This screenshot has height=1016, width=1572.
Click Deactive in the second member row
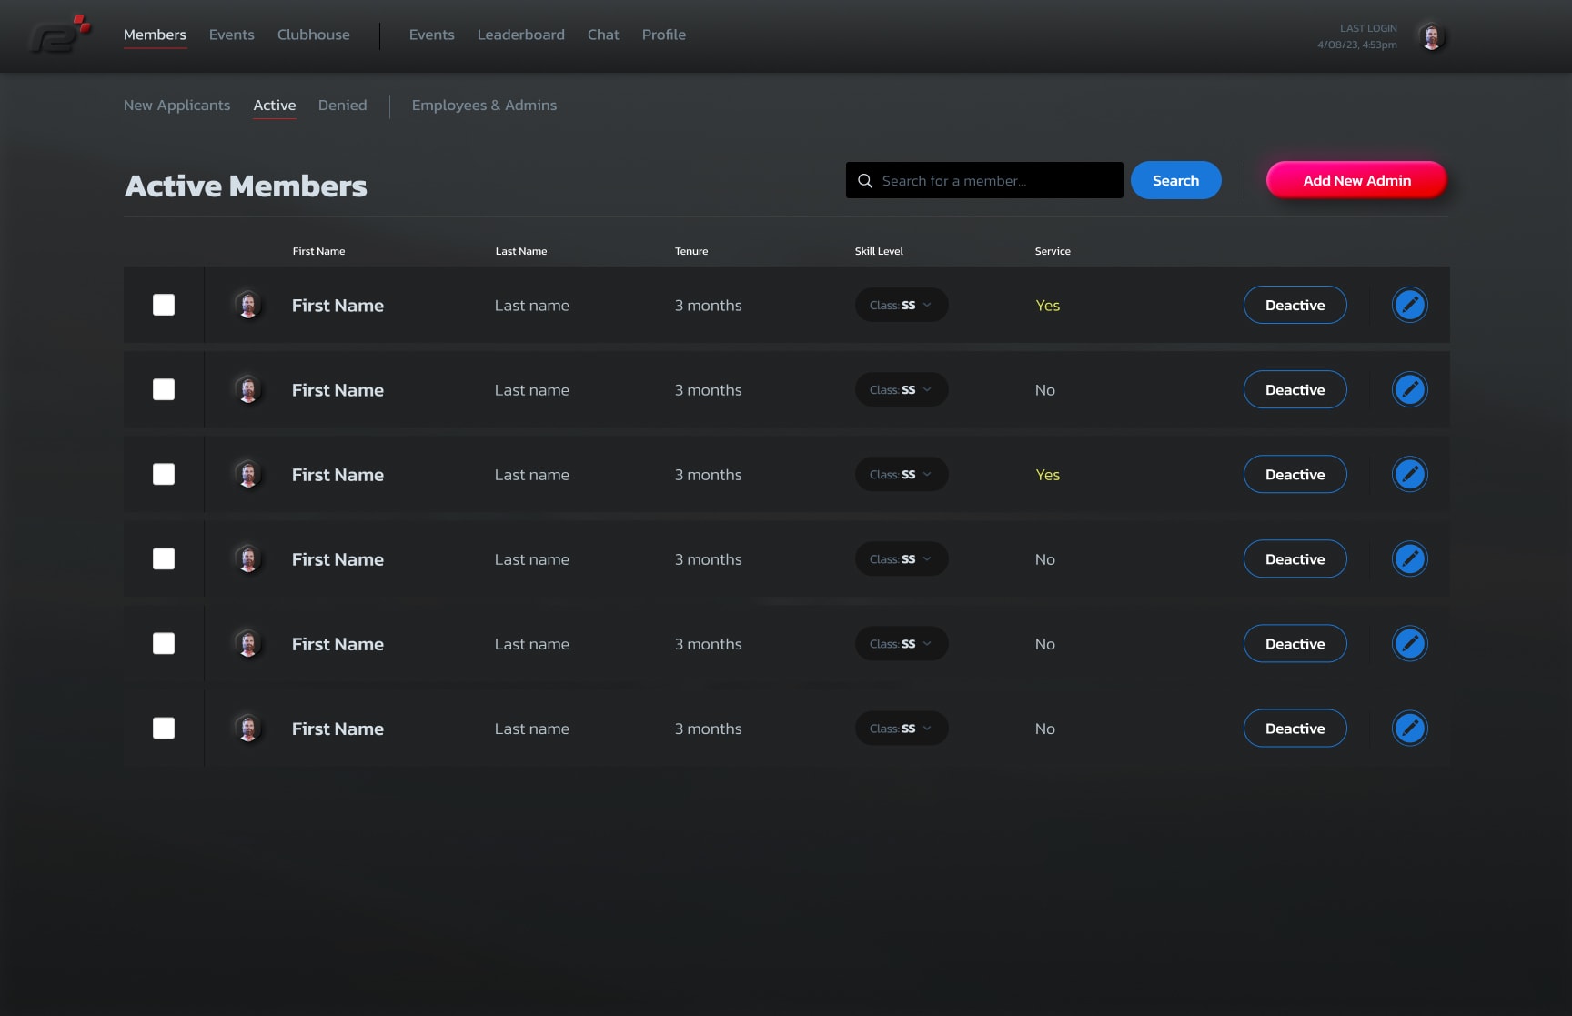click(x=1295, y=389)
